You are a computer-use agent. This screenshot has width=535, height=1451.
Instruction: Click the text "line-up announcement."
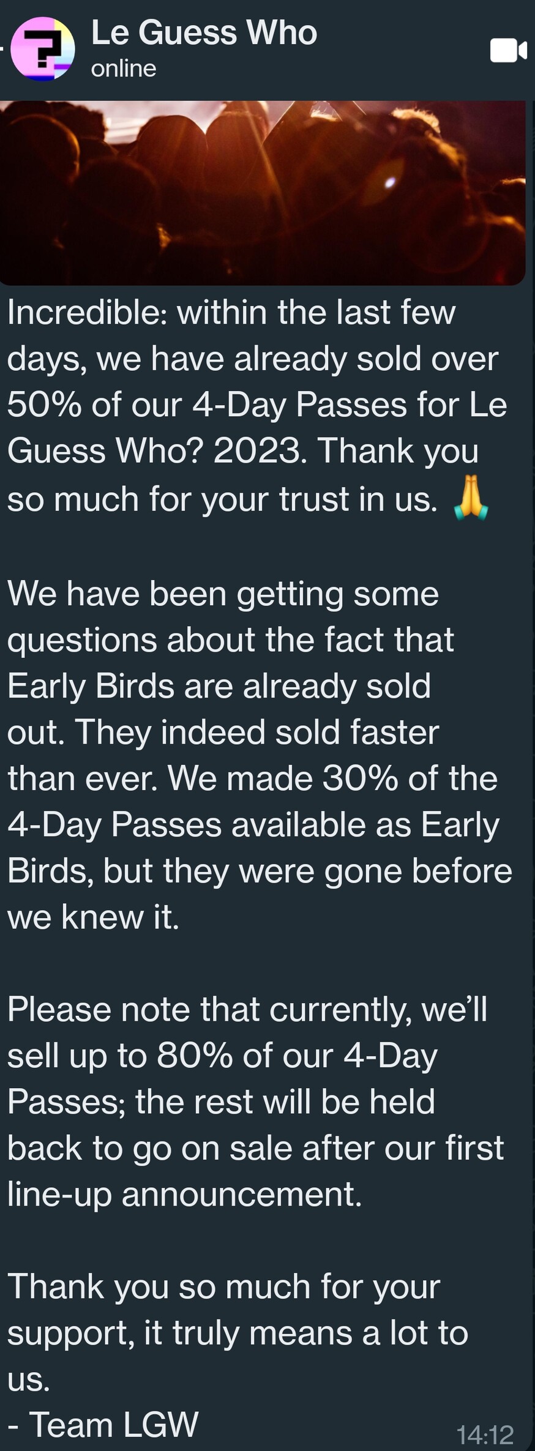click(184, 1194)
